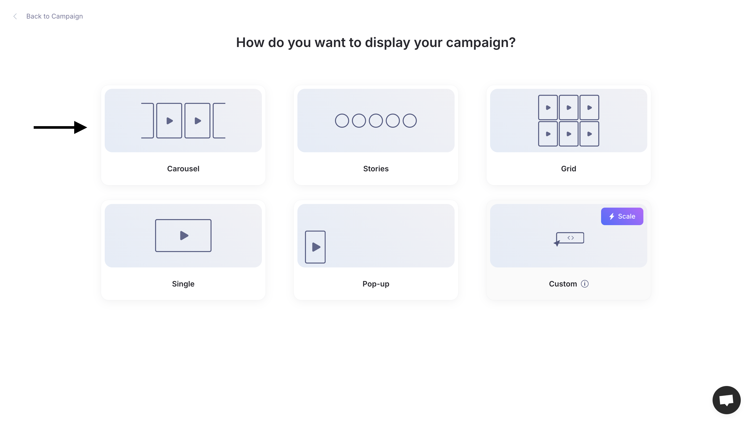This screenshot has height=421, width=752.
Task: Choose the Stories circles illustration
Action: [x=376, y=120]
